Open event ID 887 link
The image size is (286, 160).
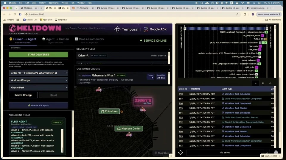[181, 146]
